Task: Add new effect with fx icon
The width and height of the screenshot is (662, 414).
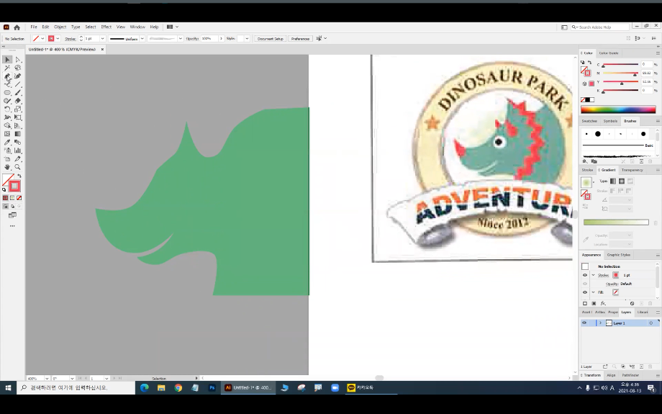Action: tap(602, 303)
